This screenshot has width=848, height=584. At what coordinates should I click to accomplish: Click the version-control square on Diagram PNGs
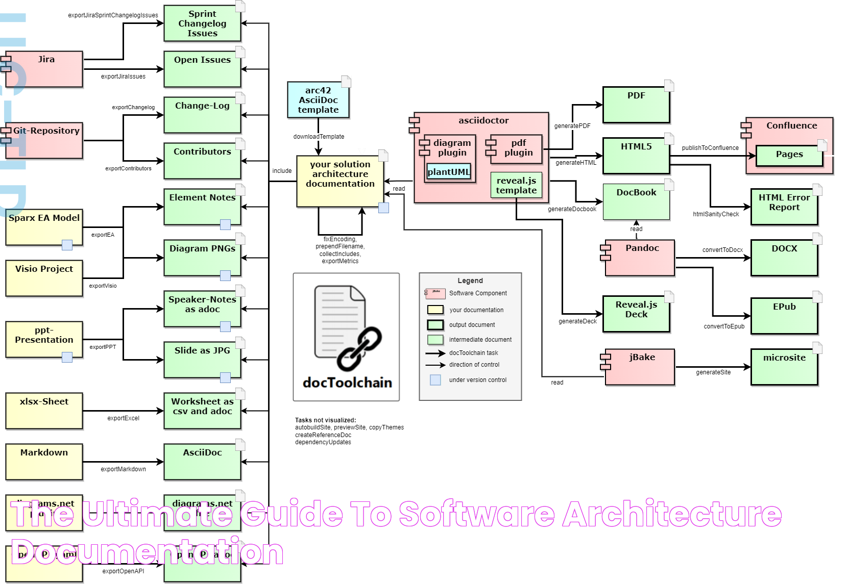tap(225, 275)
